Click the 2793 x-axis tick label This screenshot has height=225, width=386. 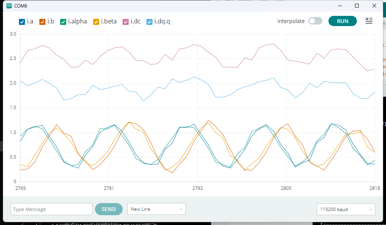[198, 188]
